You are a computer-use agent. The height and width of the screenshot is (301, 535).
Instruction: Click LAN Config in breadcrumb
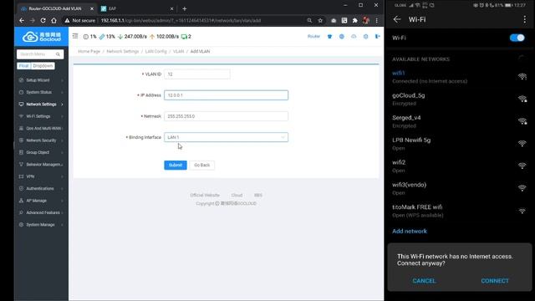point(156,51)
